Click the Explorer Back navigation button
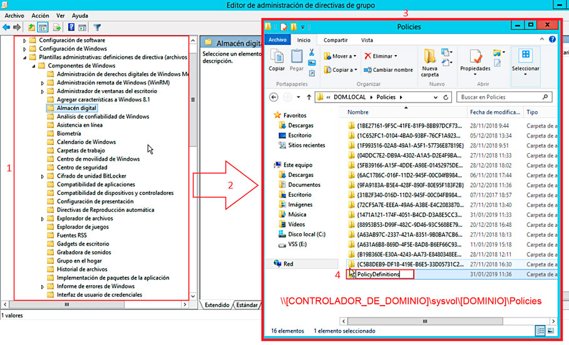This screenshot has height=345, width=569. pyautogui.click(x=274, y=97)
